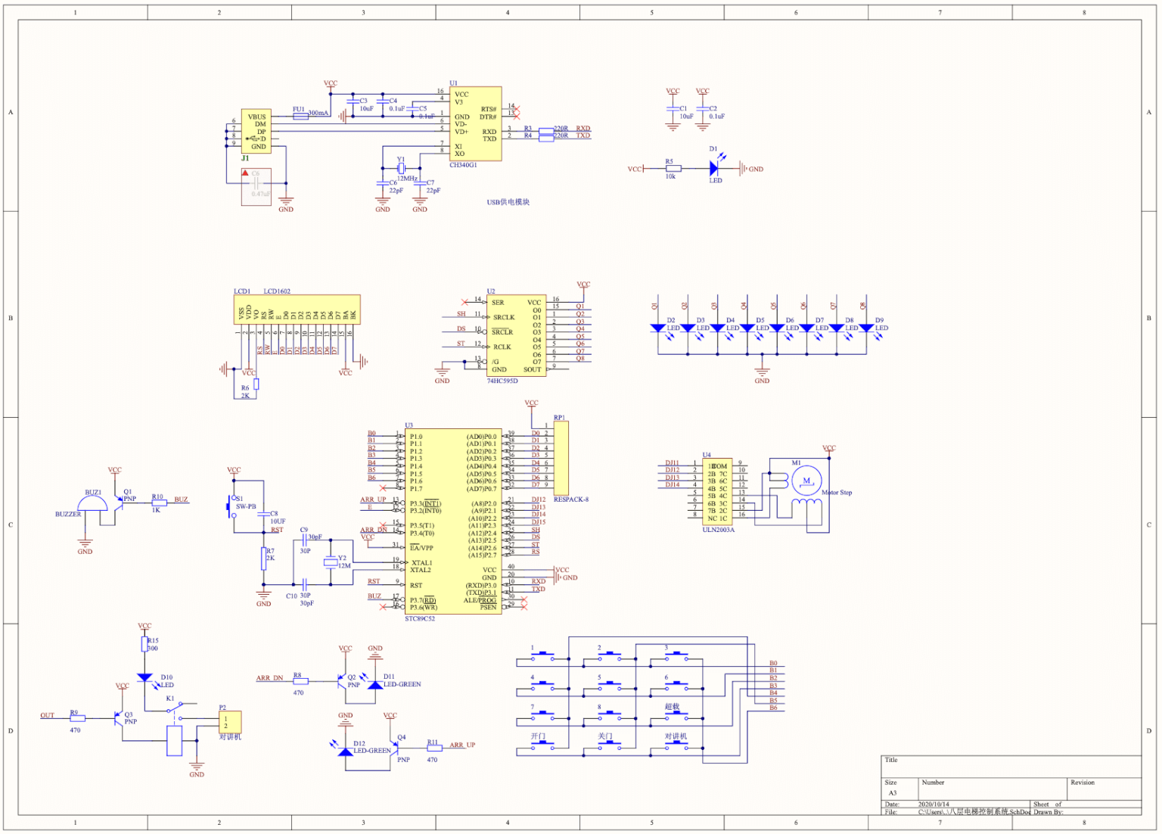Image resolution: width=1162 pixels, height=834 pixels.
Task: Click the 超载 overload pushbutton
Action: [676, 717]
